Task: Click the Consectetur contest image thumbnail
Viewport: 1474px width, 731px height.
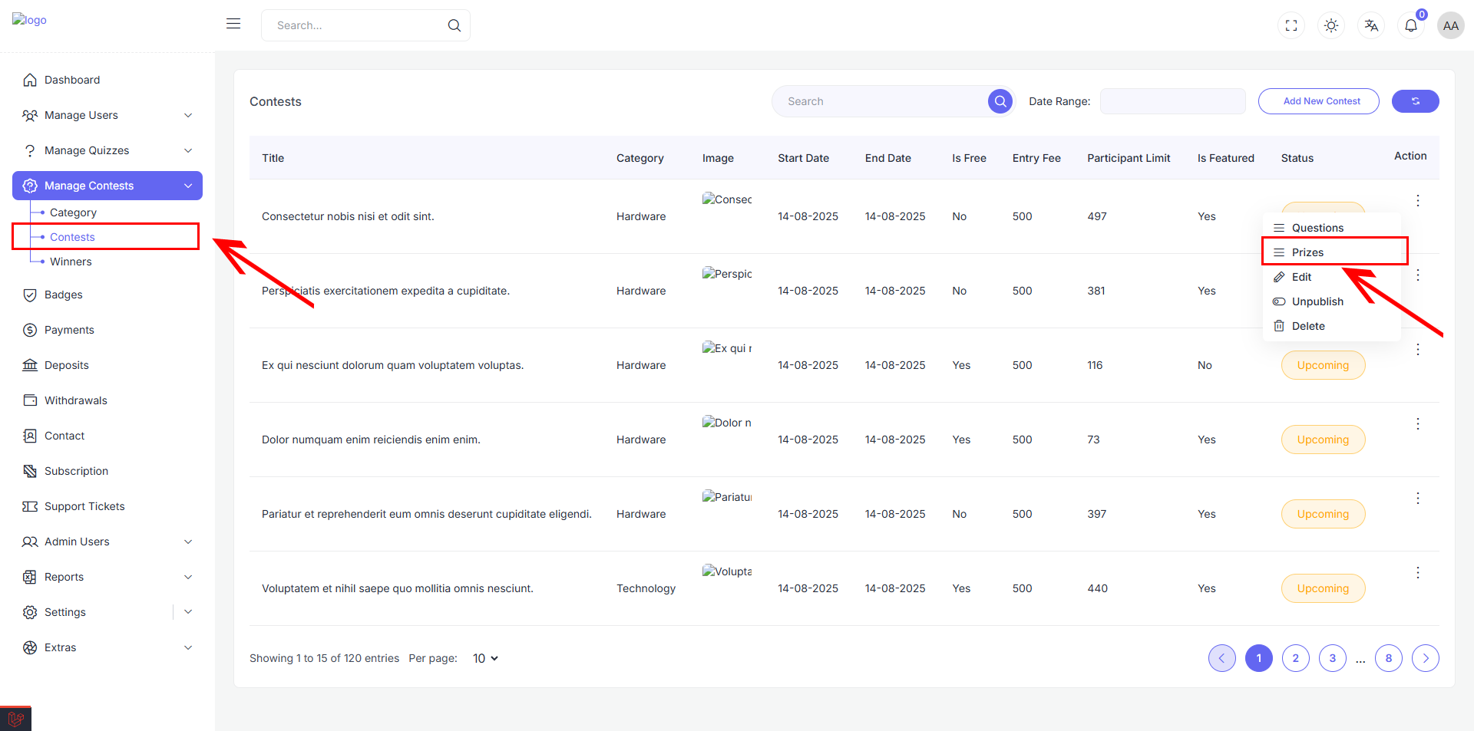Action: click(x=727, y=199)
